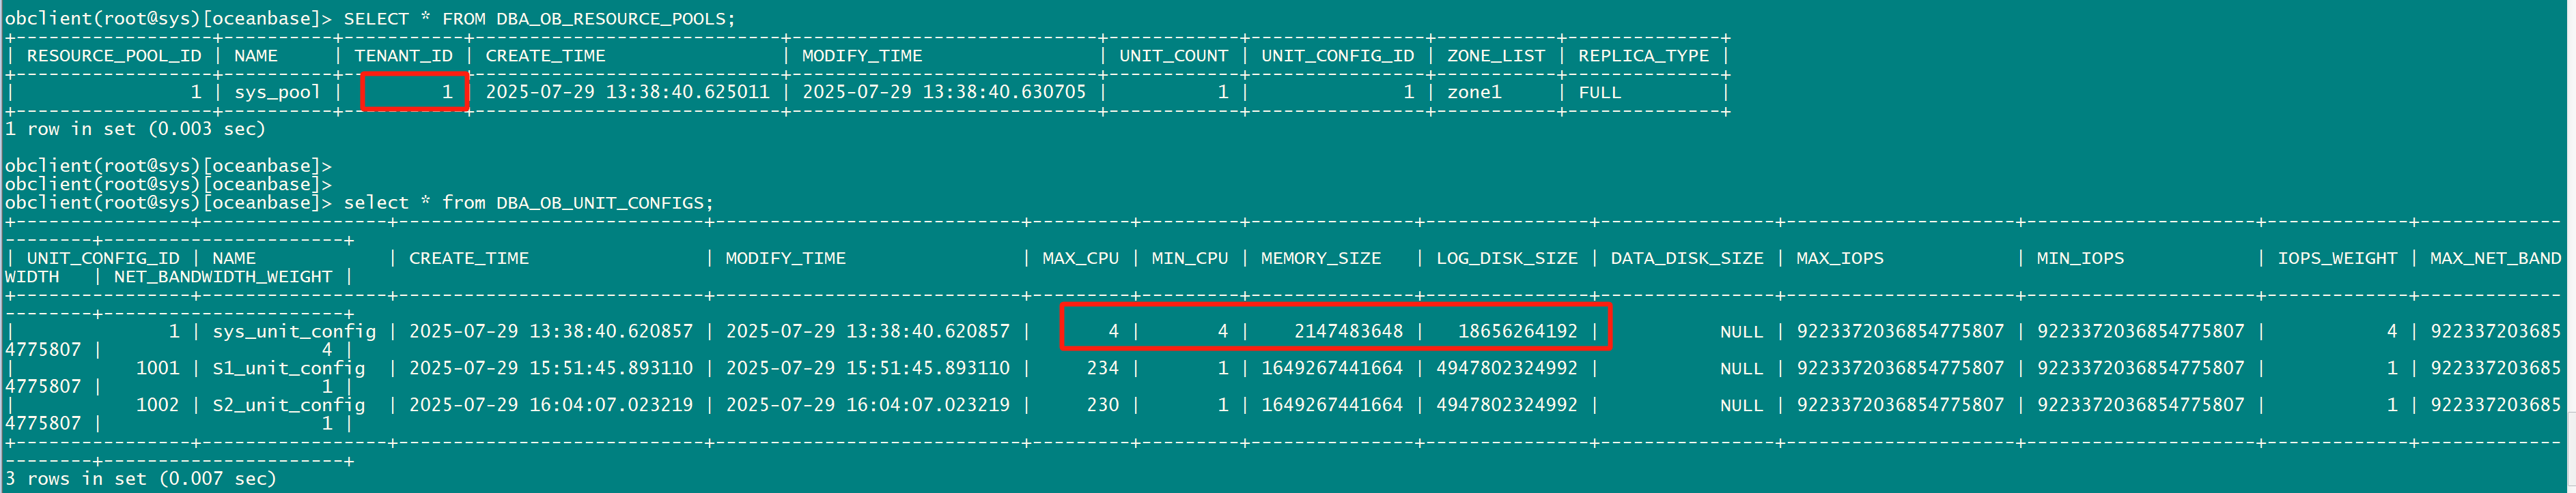Click the UNIT_COUNT column header
The image size is (2576, 493).
tap(1174, 56)
